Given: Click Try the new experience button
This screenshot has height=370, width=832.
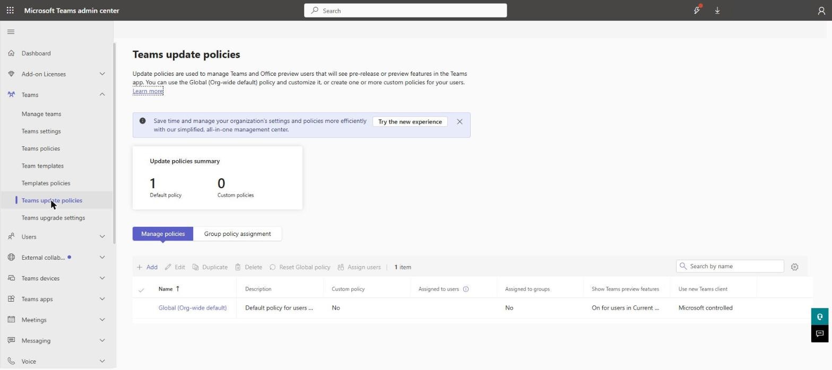Looking at the screenshot, I should [410, 122].
